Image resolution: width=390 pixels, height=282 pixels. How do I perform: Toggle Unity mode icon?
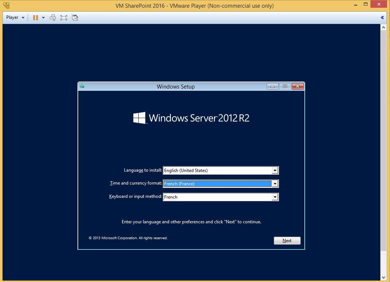(75, 18)
